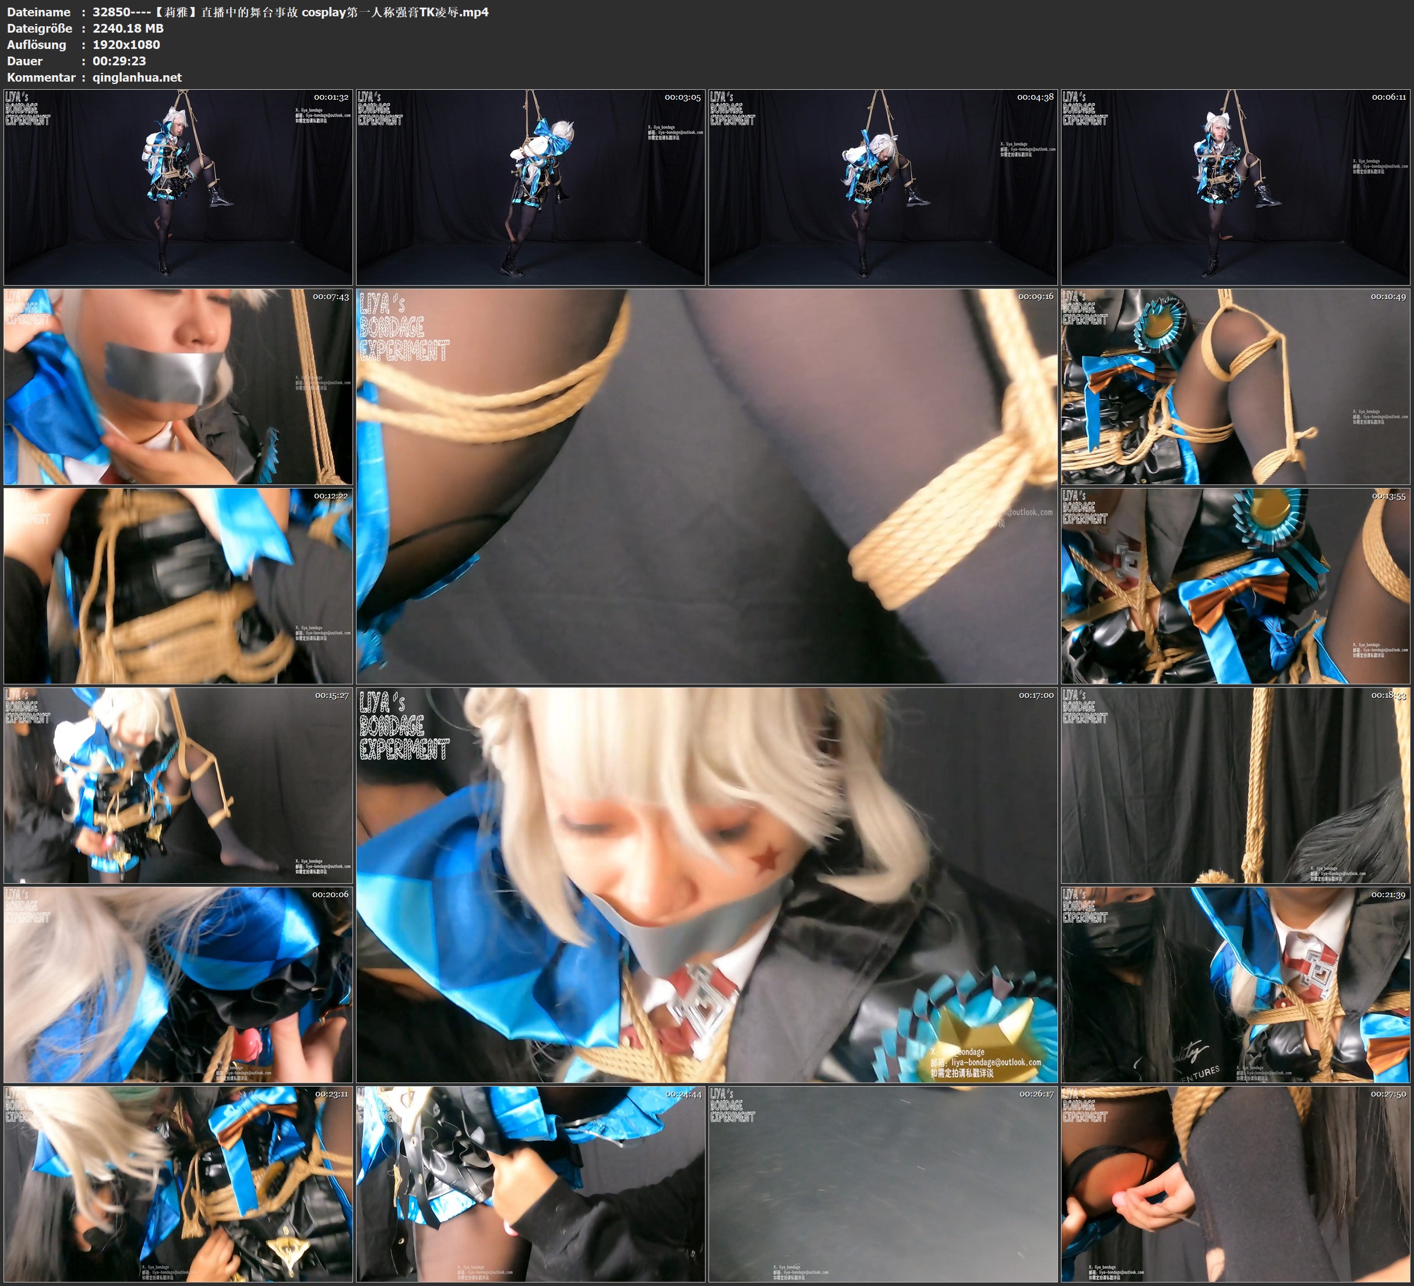Open the thumbnail timestamped 00:07:43
Image resolution: width=1414 pixels, height=1286 pixels.
[x=178, y=386]
